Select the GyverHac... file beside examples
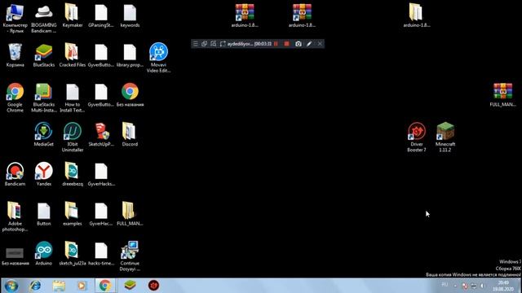Viewport: 522px width, 293px height. (x=101, y=214)
